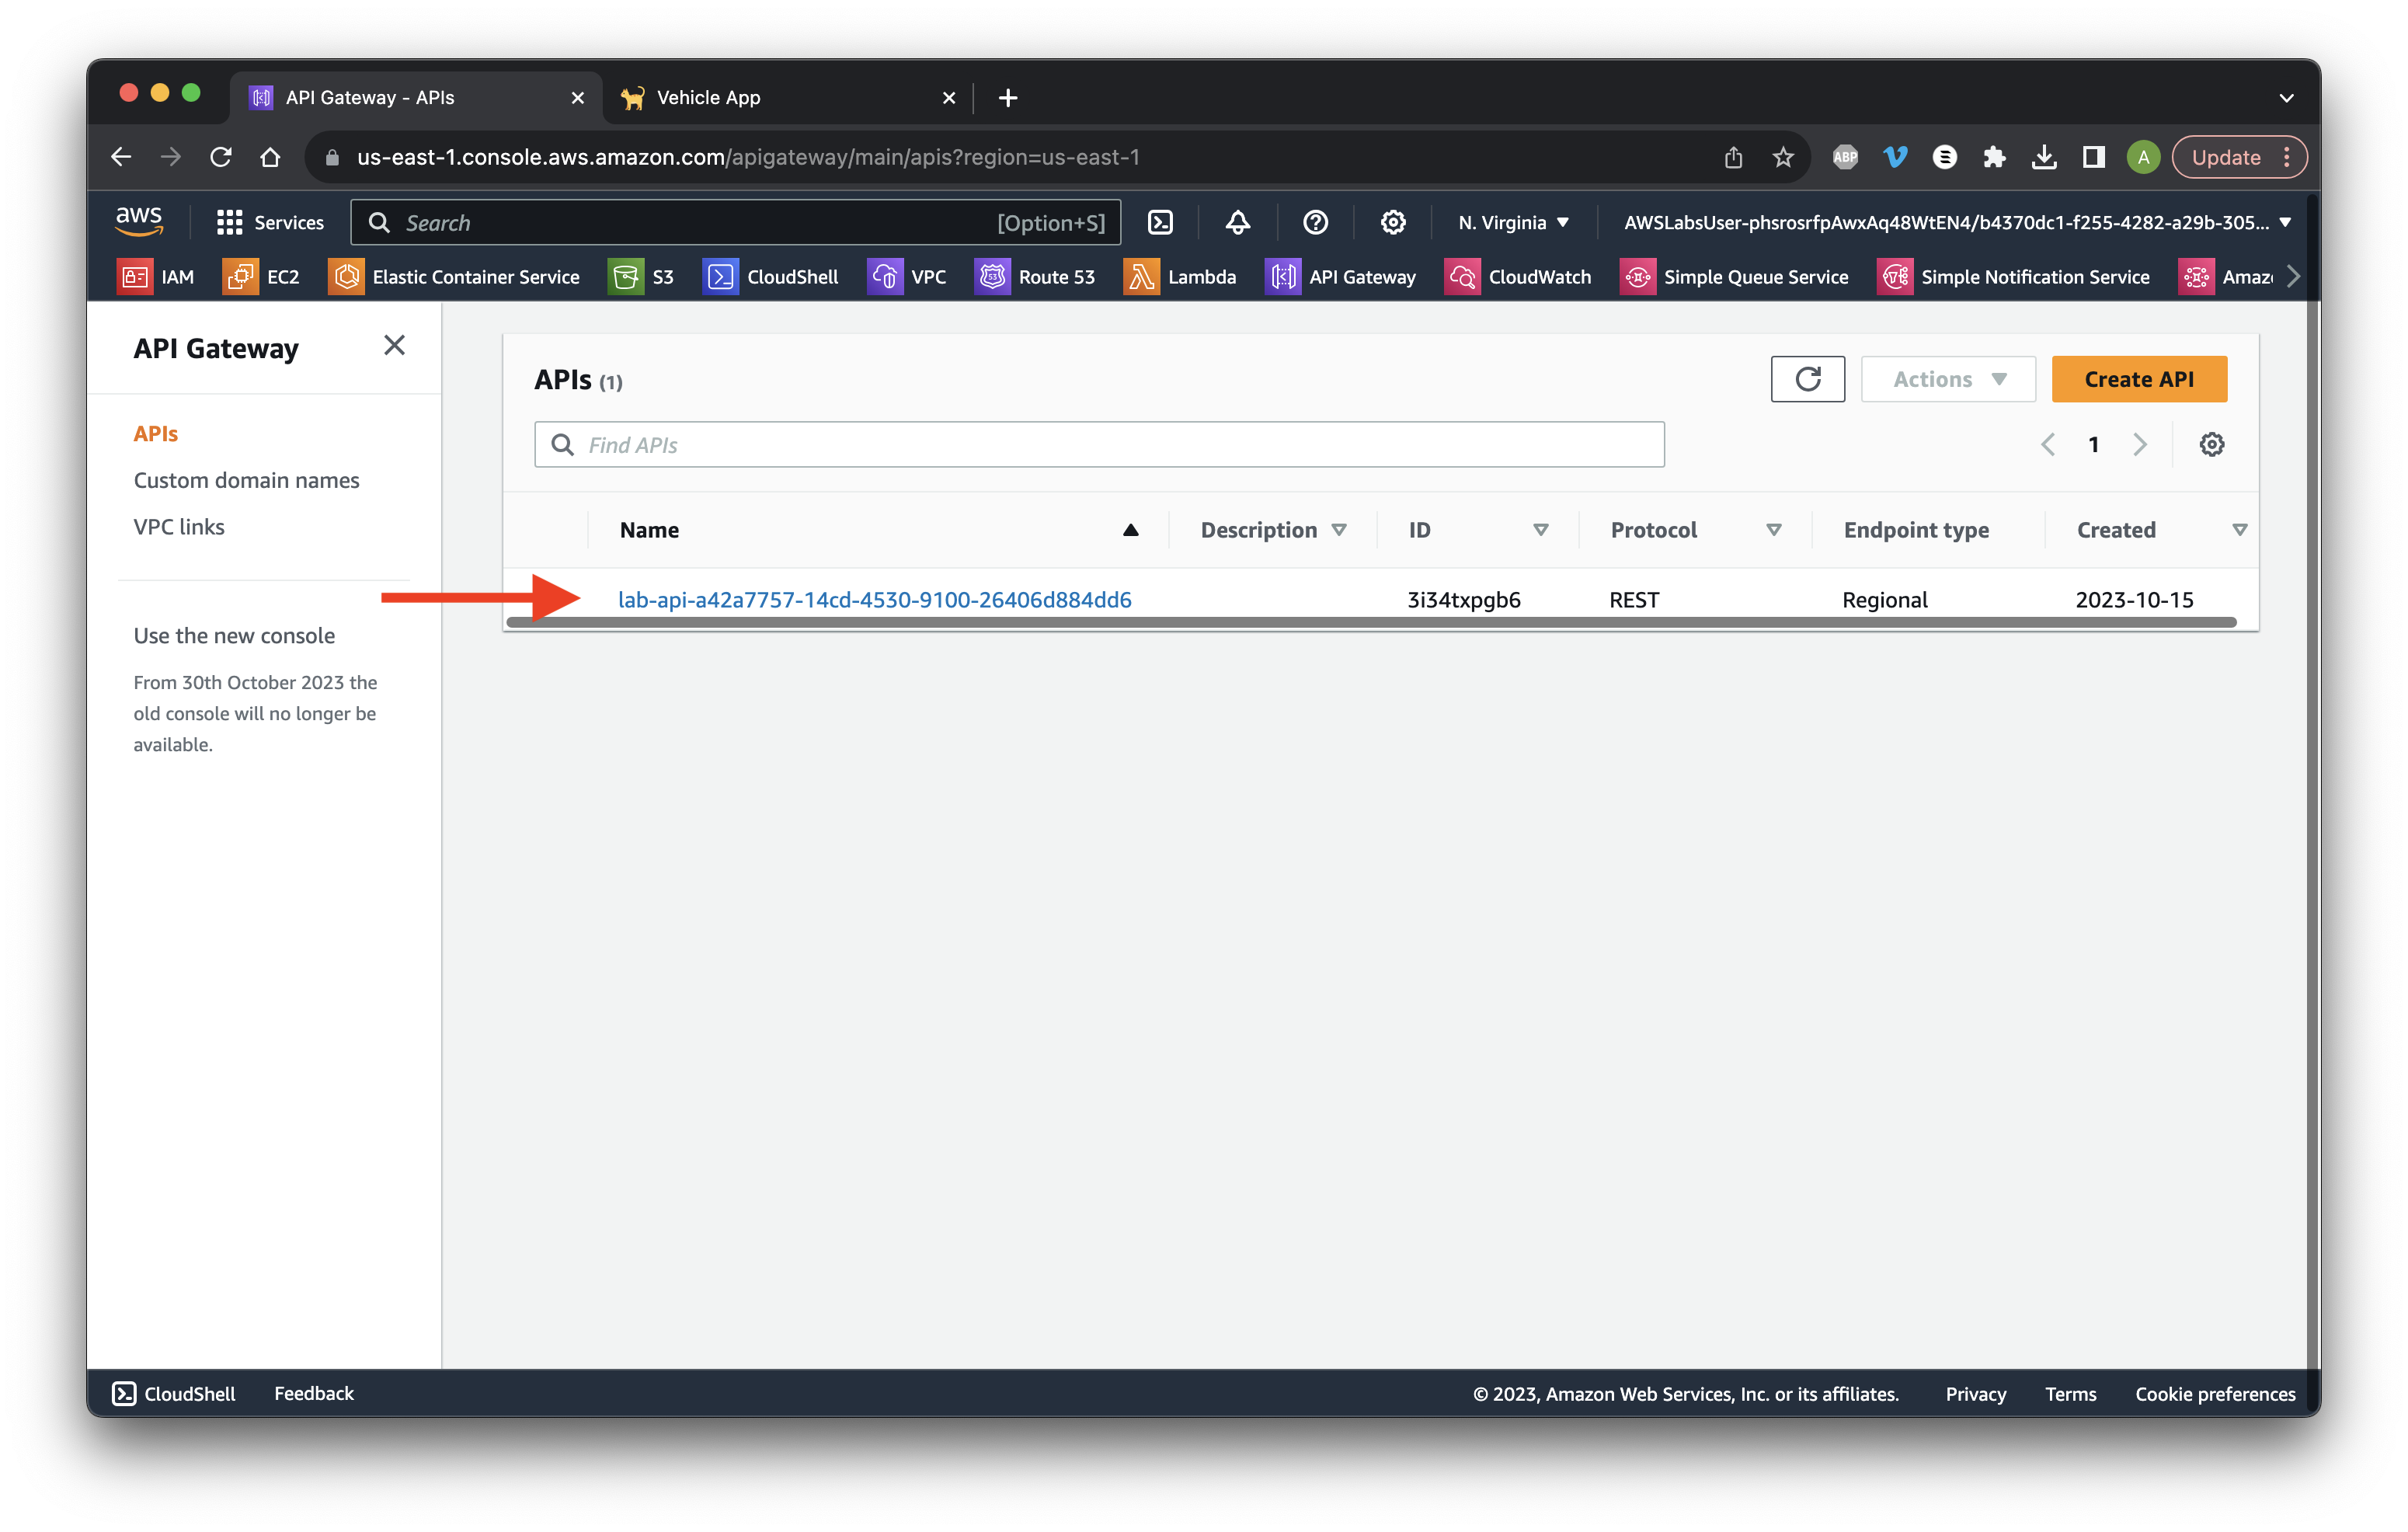This screenshot has height=1532, width=2408.
Task: Open a new browser tab
Action: tap(1008, 98)
